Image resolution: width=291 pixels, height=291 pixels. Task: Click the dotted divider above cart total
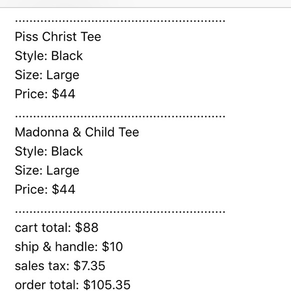(x=120, y=212)
